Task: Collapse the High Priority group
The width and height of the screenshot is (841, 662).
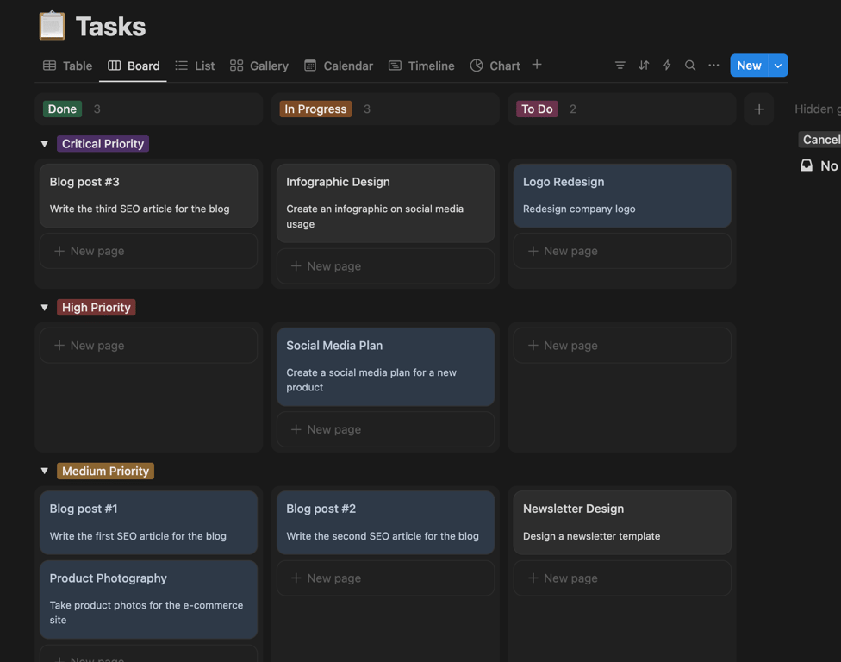Action: 45,308
